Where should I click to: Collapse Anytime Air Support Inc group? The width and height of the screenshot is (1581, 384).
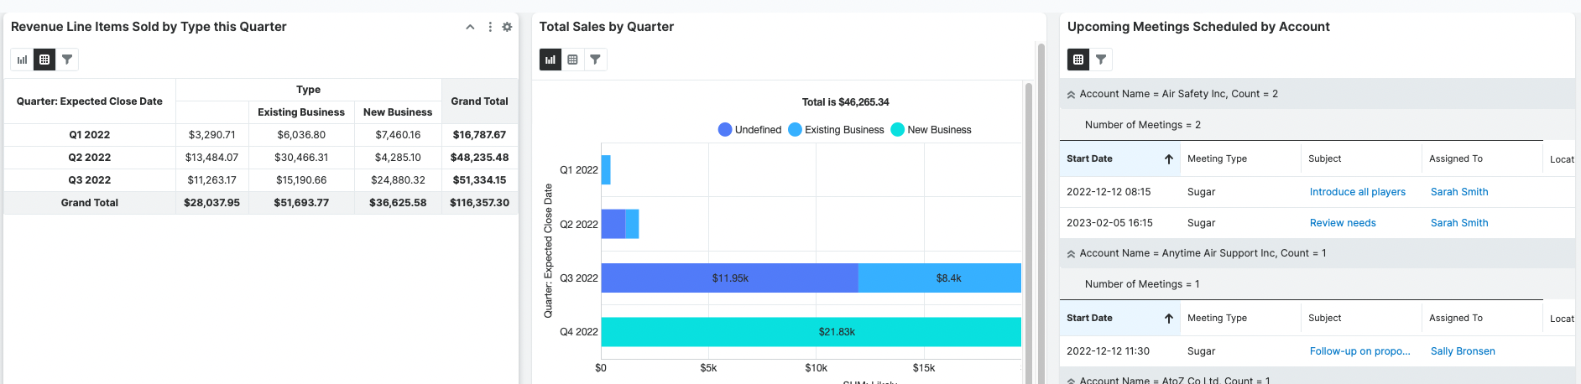pos(1072,253)
